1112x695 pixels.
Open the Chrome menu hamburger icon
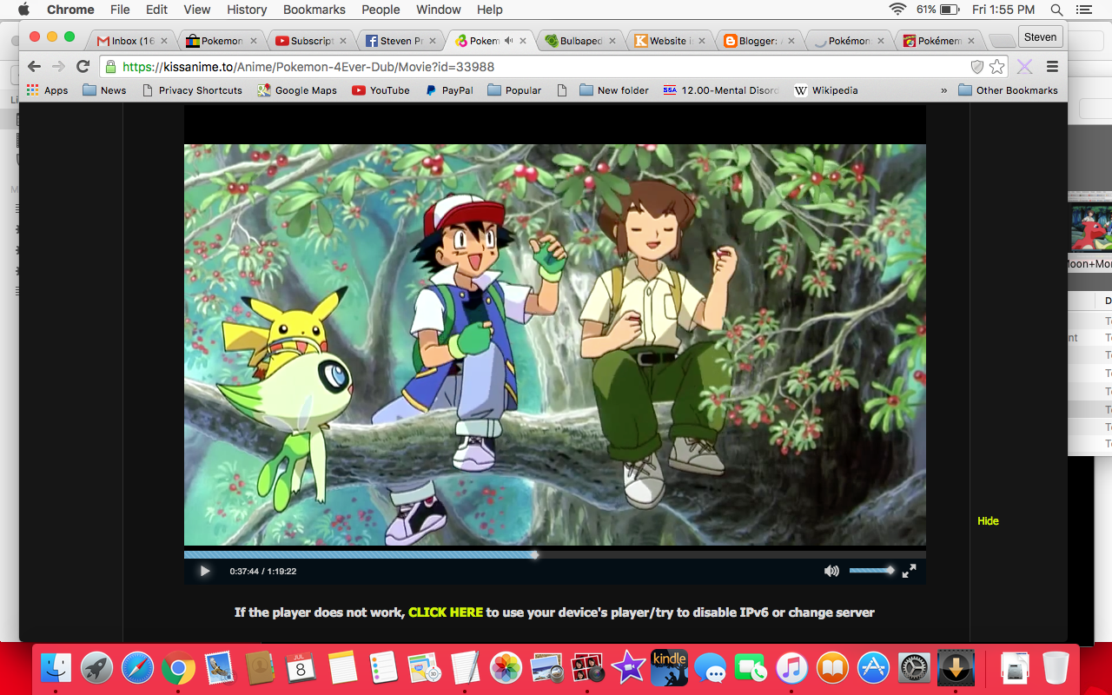[1052, 66]
